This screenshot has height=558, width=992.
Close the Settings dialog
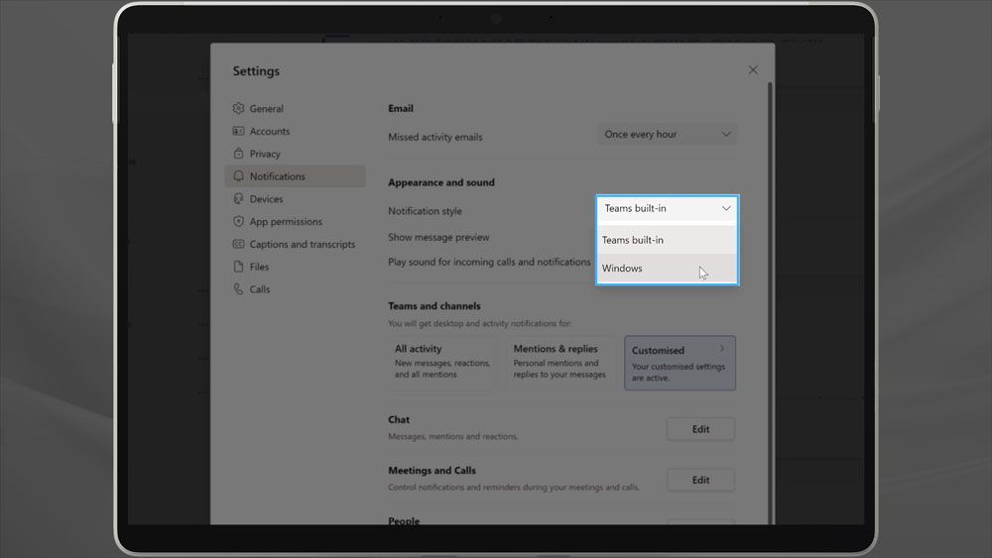753,70
